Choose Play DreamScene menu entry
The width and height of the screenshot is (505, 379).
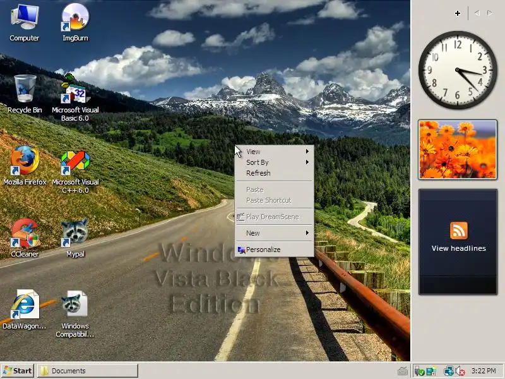275,217
